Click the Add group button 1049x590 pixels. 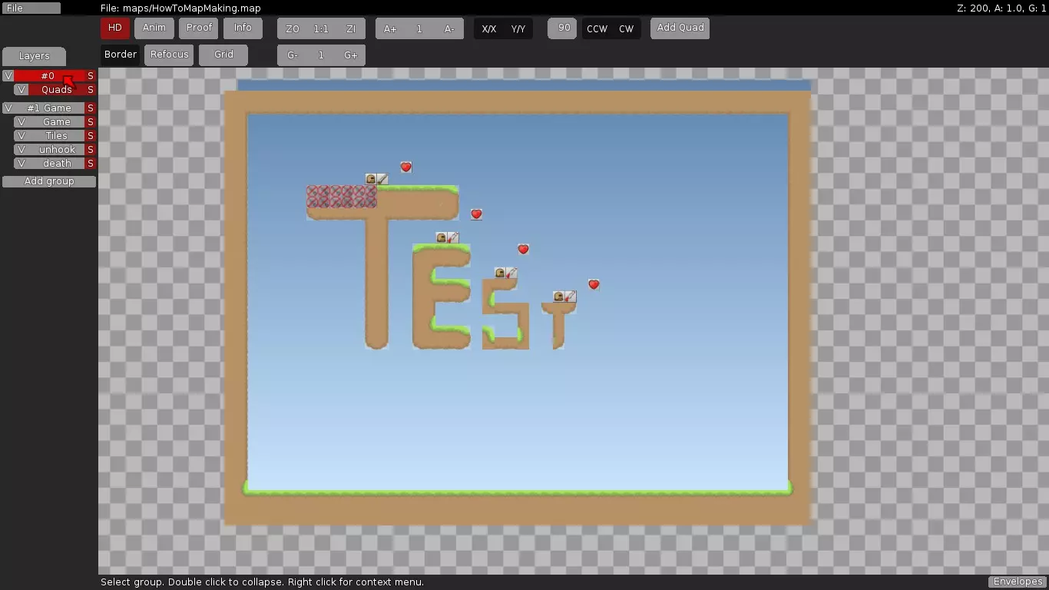49,181
